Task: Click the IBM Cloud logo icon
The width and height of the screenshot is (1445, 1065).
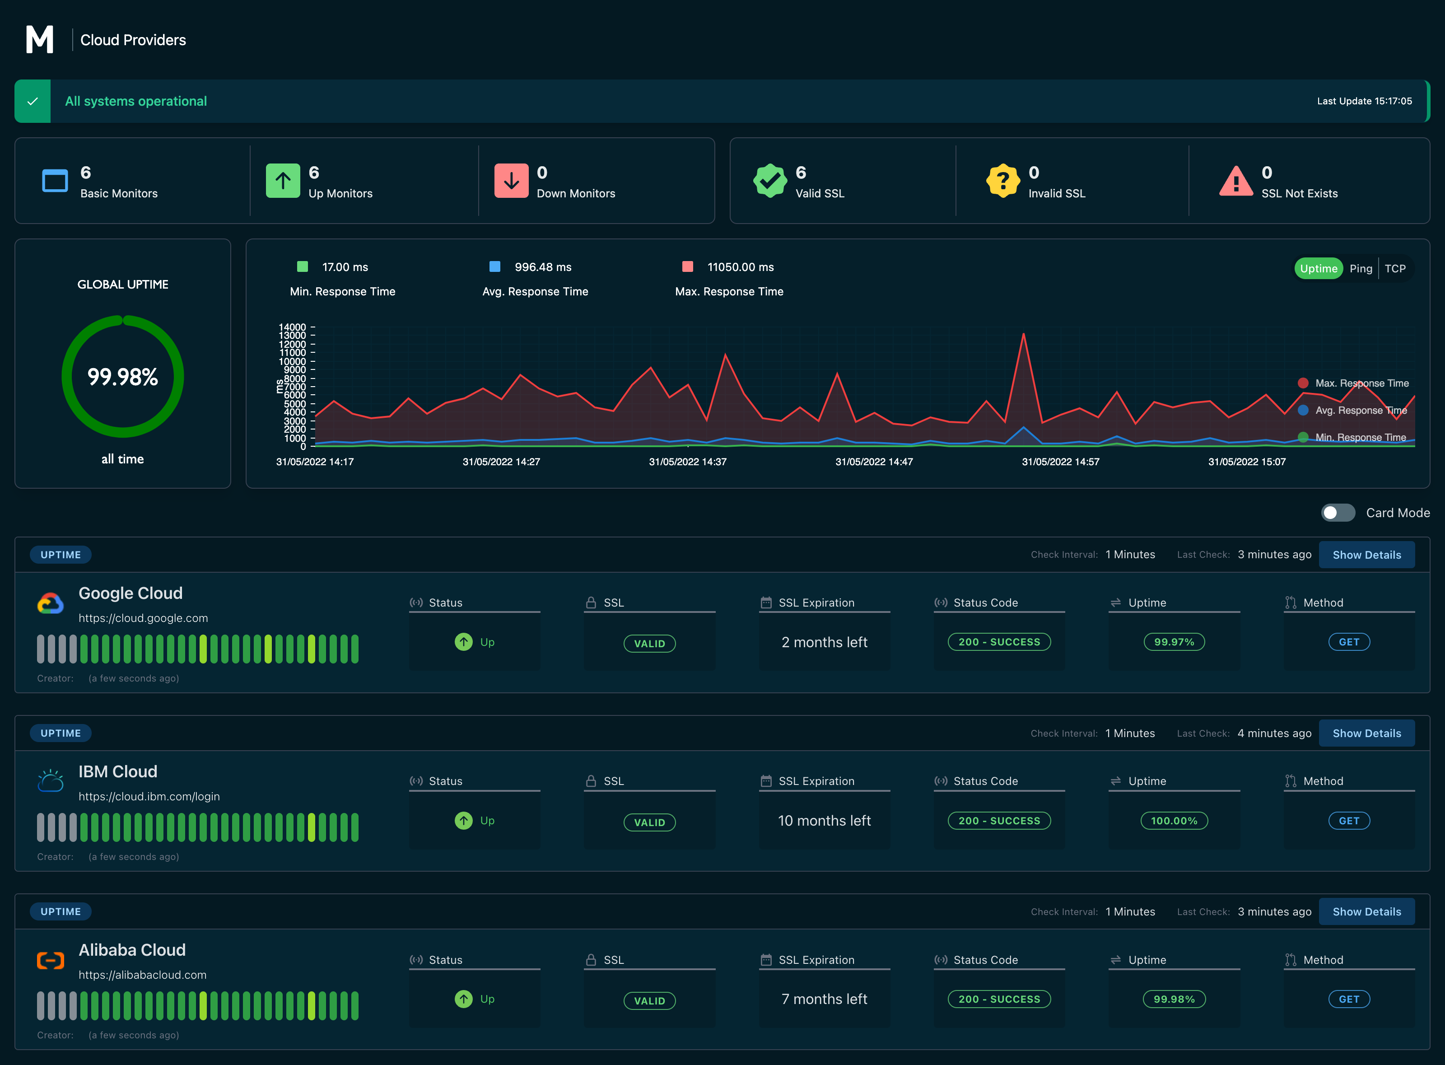Action: tap(50, 781)
